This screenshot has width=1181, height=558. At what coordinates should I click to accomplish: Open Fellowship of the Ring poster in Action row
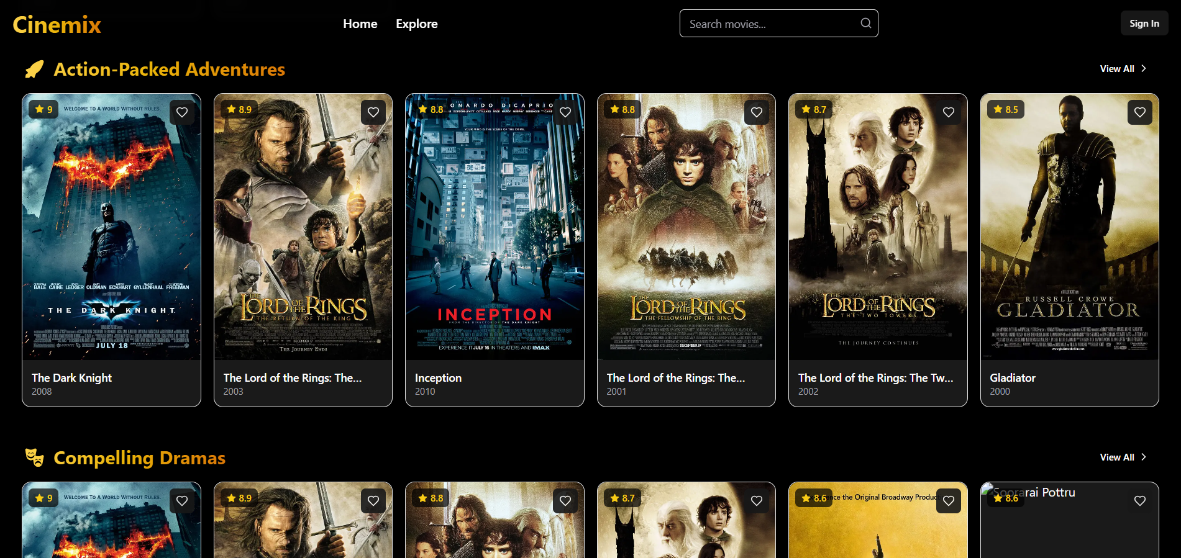[x=686, y=227]
